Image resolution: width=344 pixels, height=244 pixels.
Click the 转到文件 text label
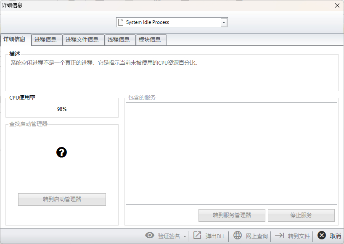(x=299, y=236)
